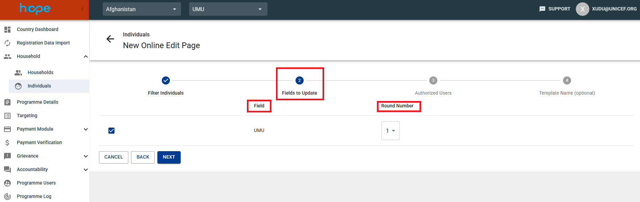Click the Country Dashboard grid icon
640x202 pixels.
point(7,30)
